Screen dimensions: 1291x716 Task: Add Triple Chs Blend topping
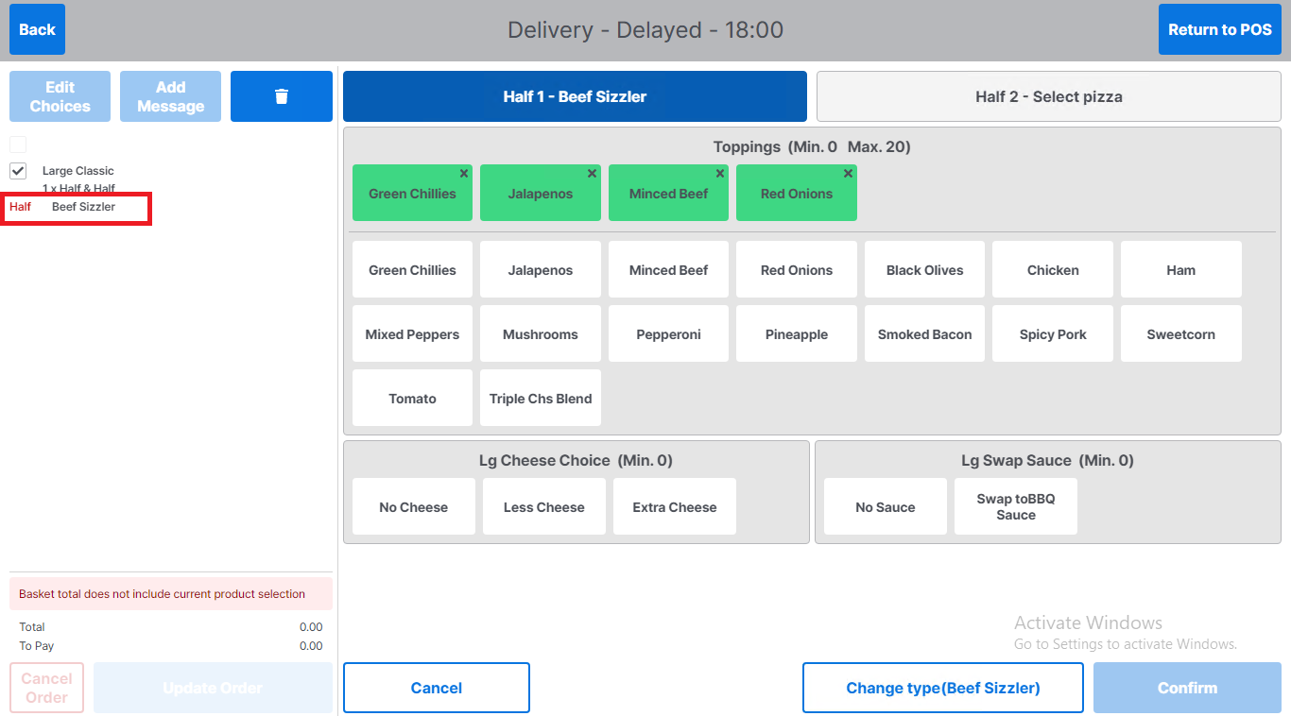click(x=540, y=399)
